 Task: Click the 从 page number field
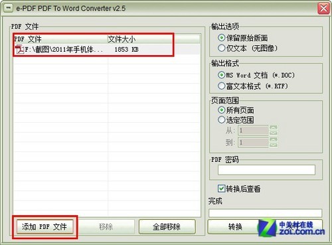(x=253, y=130)
